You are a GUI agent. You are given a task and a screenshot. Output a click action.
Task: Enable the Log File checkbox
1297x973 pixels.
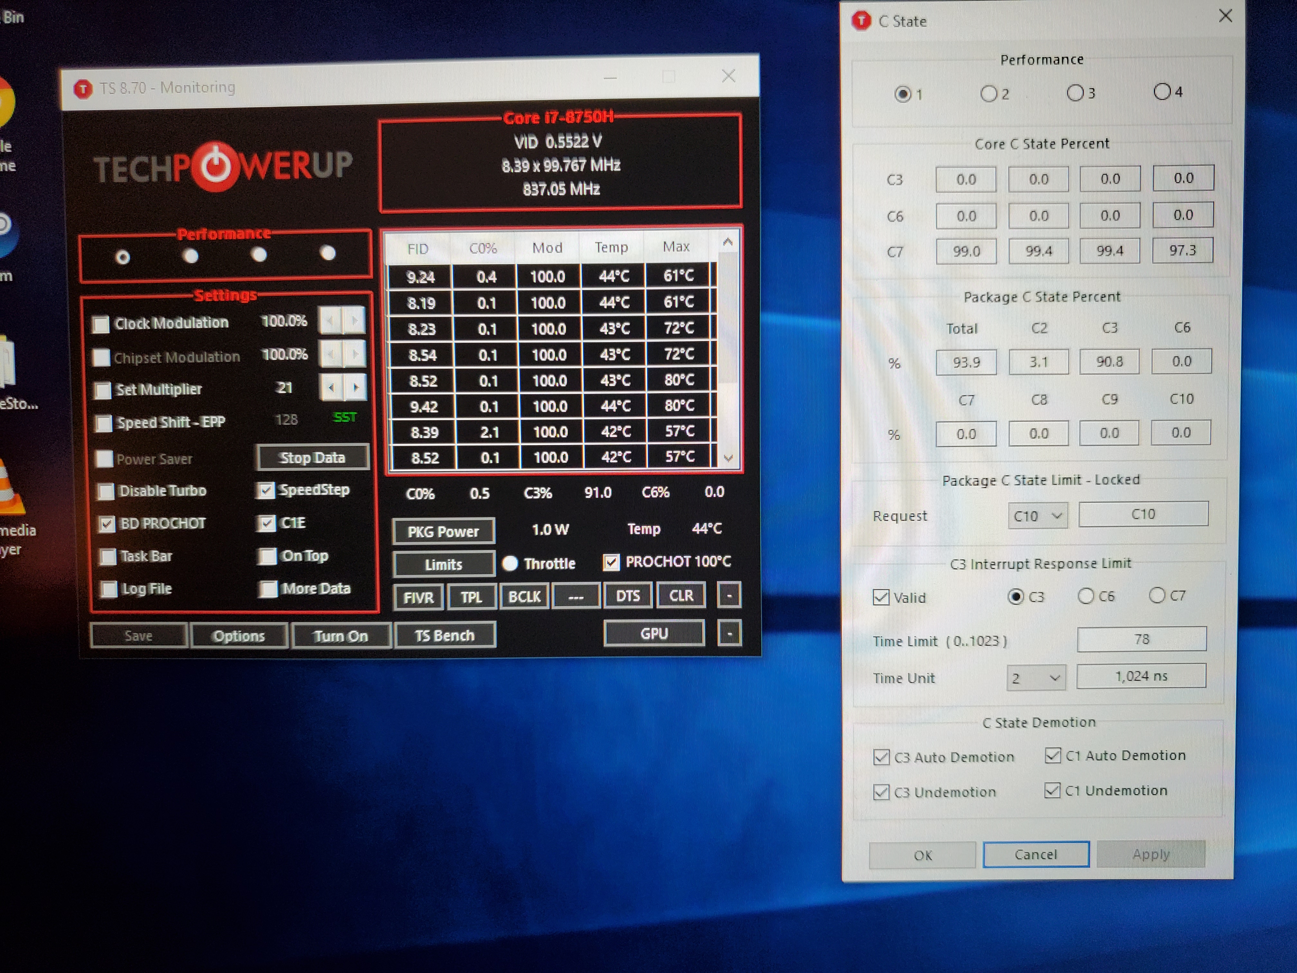click(x=109, y=589)
